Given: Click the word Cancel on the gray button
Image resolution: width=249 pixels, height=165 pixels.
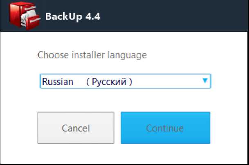Looking at the screenshot, I should [76, 128].
